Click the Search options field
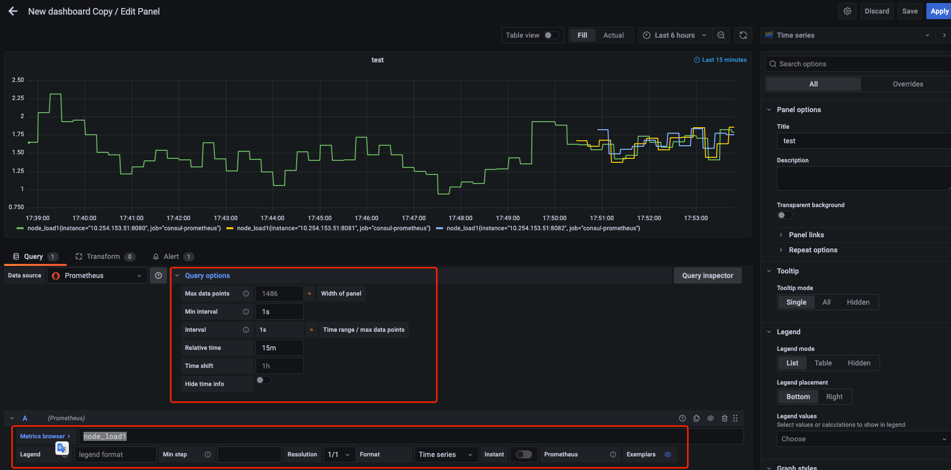This screenshot has height=470, width=951. click(x=858, y=64)
